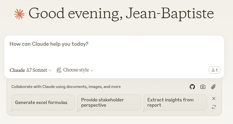This screenshot has height=124, width=233.
Task: Click the quill style icon
Action: click(x=59, y=70)
